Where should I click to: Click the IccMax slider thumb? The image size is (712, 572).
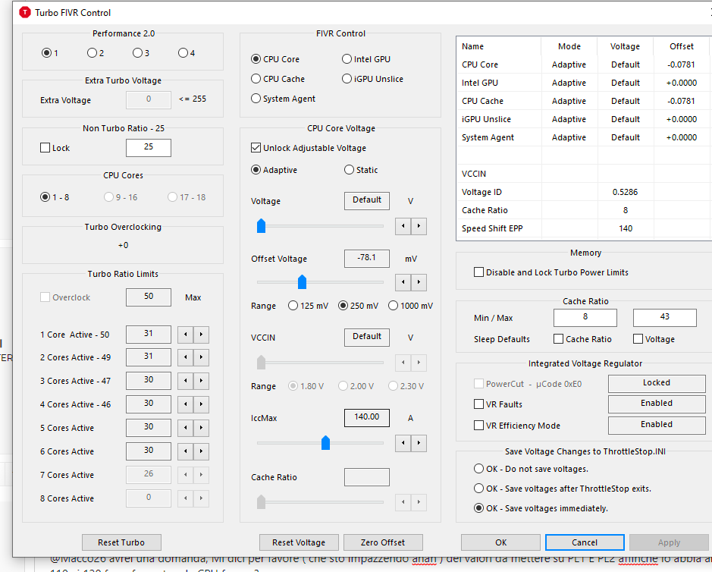[325, 442]
